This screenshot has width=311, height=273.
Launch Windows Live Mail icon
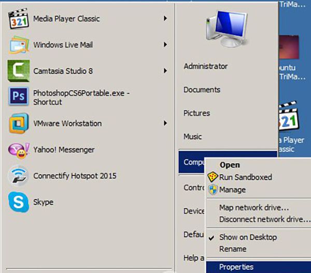coord(19,45)
